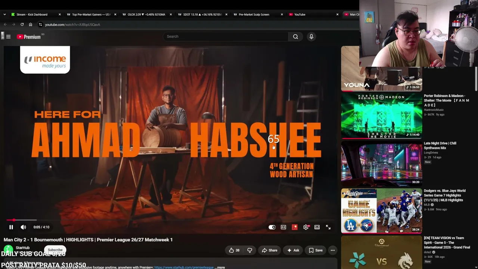This screenshot has height=269, width=478.
Task: Go back to the previous page
Action: 5,25
